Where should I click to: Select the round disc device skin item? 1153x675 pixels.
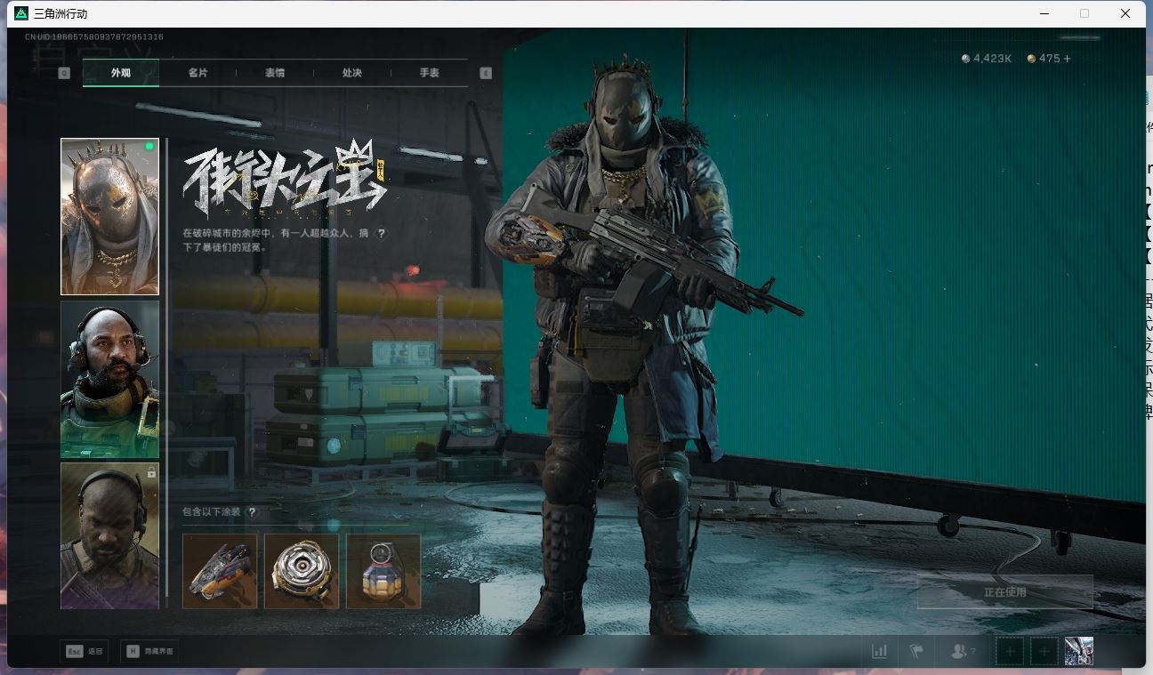tap(302, 571)
